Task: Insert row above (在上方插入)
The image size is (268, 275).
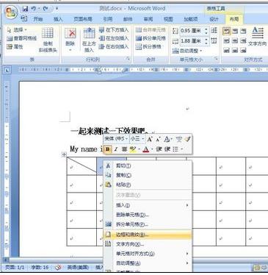Action: pos(89,40)
